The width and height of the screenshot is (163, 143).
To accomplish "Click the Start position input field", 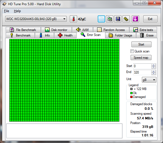I will pos(142,66).
